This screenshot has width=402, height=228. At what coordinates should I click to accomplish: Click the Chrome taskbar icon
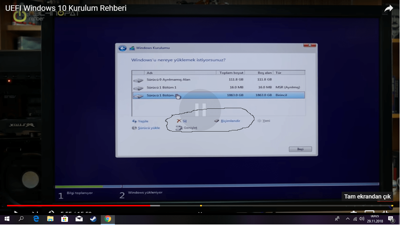(108, 219)
